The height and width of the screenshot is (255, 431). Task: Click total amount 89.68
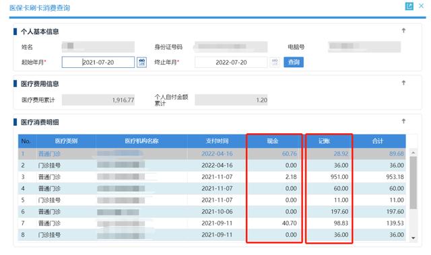pyautogui.click(x=397, y=154)
